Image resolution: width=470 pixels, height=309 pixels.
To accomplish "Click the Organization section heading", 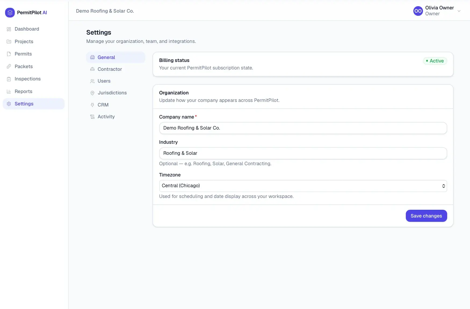I will (x=174, y=93).
